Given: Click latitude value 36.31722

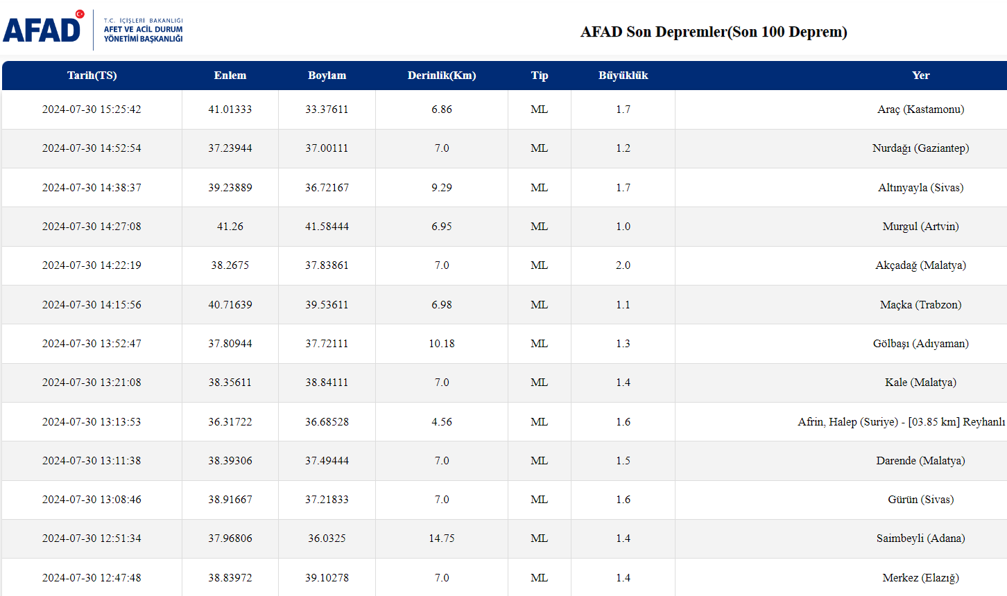Looking at the screenshot, I should [x=230, y=422].
